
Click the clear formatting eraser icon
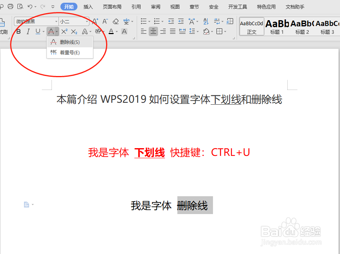pyautogui.click(x=115, y=21)
